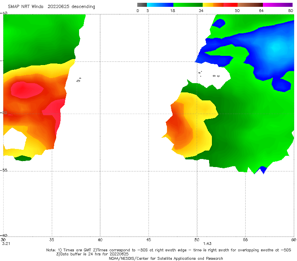This screenshot has height=261, width=297.
Task: Click the longitude label '40' on the bottom axis
Action: pos(100,240)
